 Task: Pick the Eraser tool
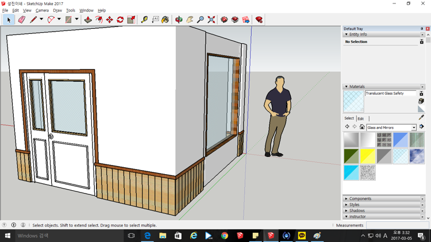[21, 20]
